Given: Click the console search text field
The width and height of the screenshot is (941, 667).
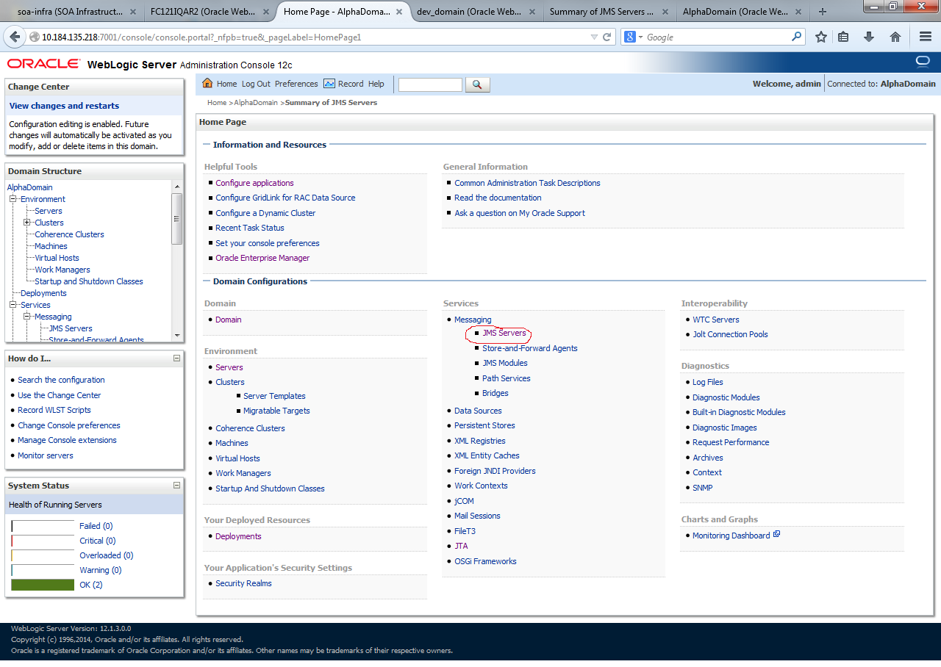Looking at the screenshot, I should click(430, 84).
